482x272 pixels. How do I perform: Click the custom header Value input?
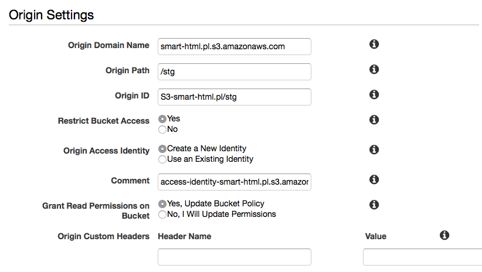click(x=422, y=257)
